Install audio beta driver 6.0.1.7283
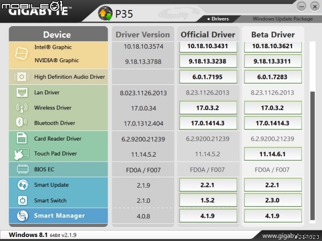 tap(273, 77)
